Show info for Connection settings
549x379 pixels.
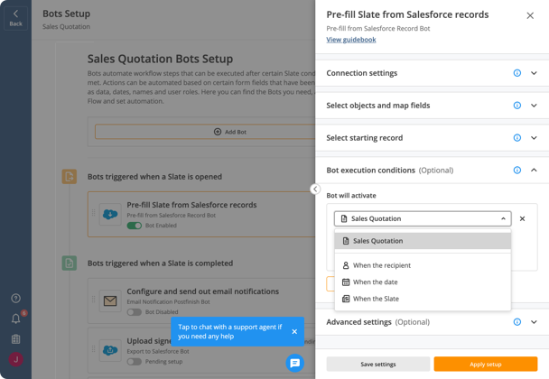click(x=516, y=73)
